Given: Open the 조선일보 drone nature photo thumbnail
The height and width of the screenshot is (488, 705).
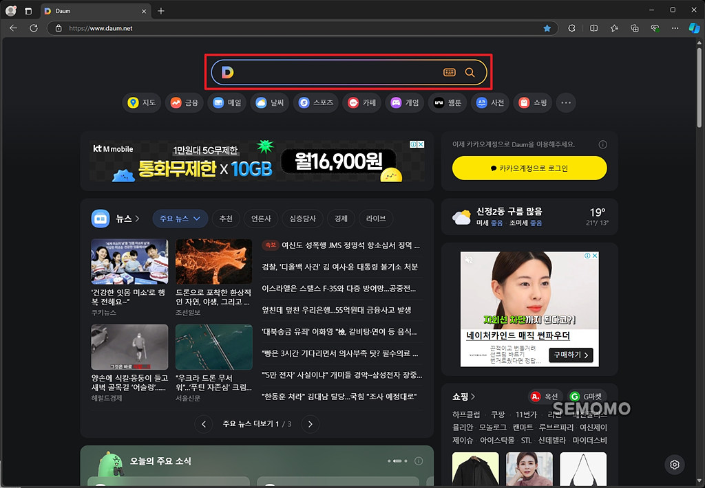Looking at the screenshot, I should 213,261.
